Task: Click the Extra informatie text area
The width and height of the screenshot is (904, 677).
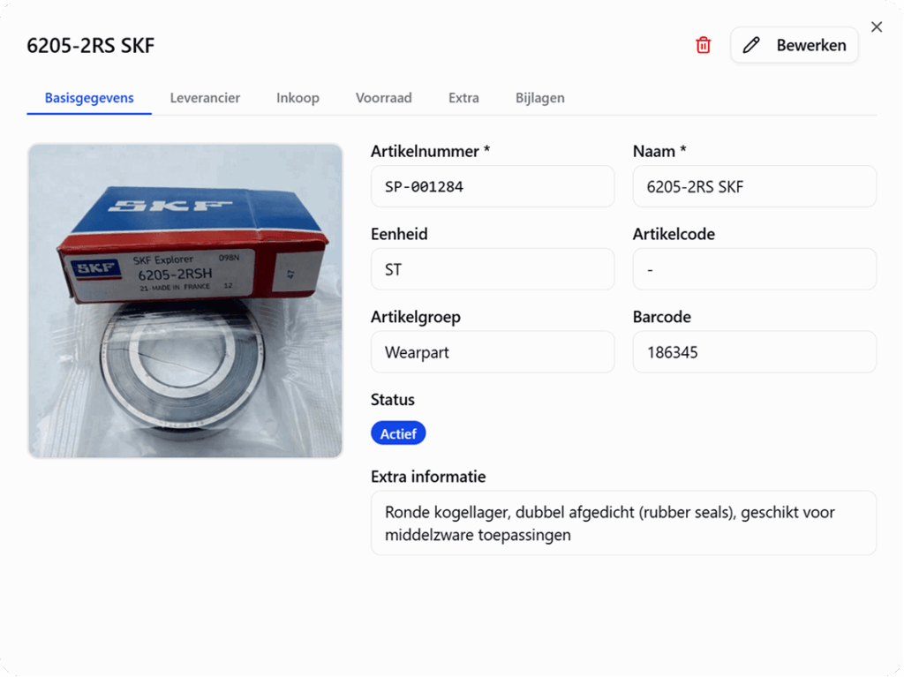Action: [x=623, y=523]
